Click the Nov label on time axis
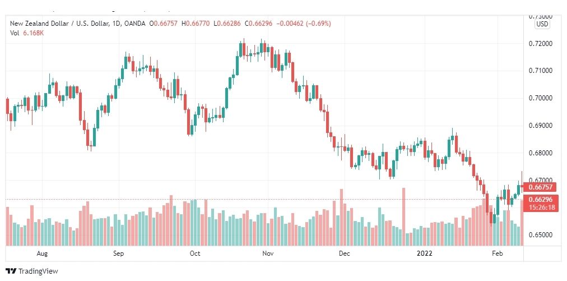Image resolution: width=567 pixels, height=281 pixels. click(x=267, y=254)
